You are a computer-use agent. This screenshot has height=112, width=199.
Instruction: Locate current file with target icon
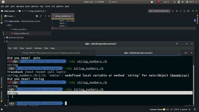[37, 16]
